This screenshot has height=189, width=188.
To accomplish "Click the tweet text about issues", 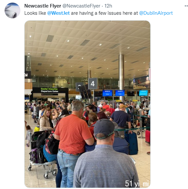I will pos(98,13).
